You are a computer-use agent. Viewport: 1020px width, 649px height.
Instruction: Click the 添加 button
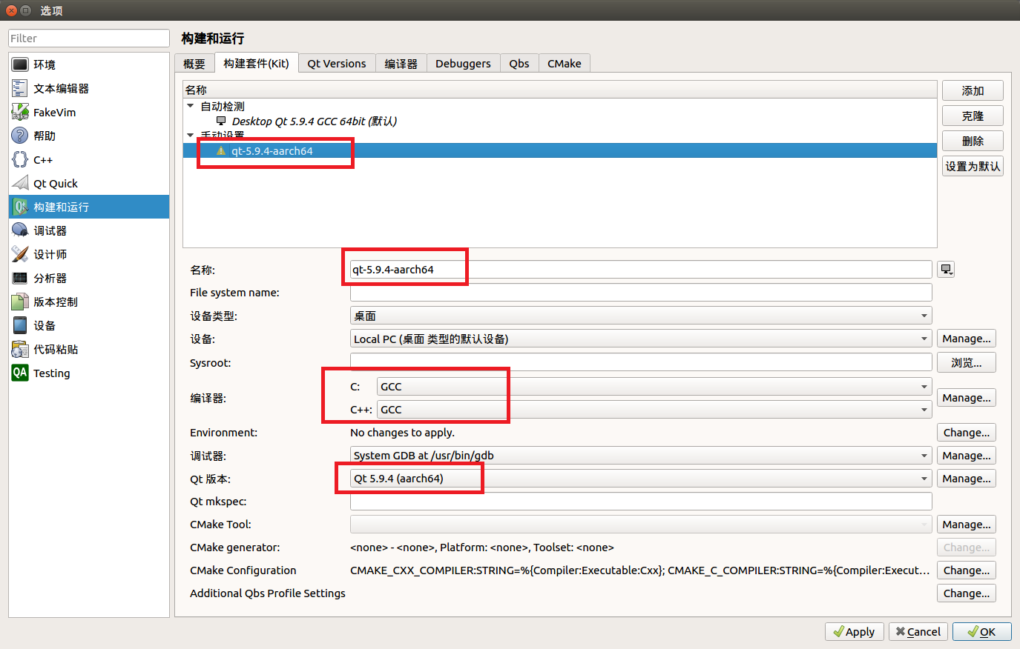click(x=973, y=90)
